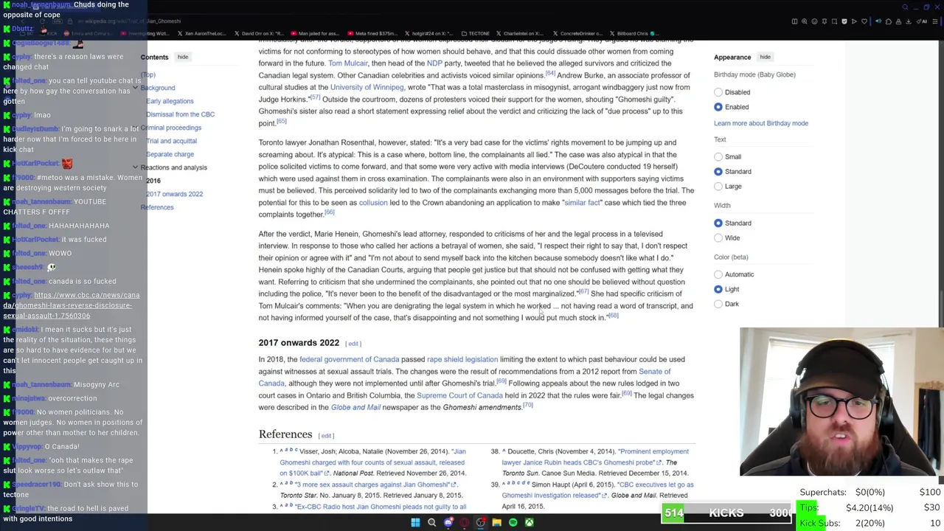Click the zoom magnifier icon in browser toolbar
The width and height of the screenshot is (944, 531).
click(805, 21)
